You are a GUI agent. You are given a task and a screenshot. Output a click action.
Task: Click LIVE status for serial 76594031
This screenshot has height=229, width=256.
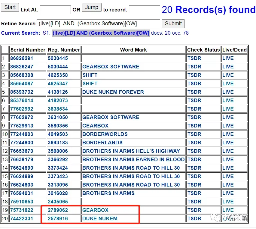click(228, 193)
